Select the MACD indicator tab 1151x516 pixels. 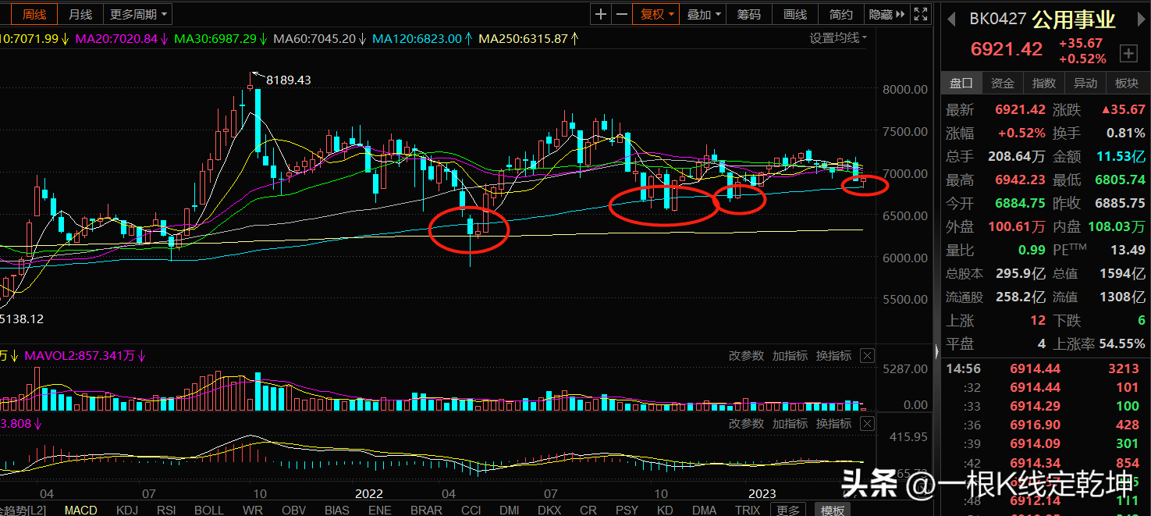[x=80, y=510]
